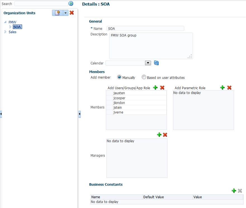Image resolution: width=246 pixels, height=208 pixels.
Task: Add a parametric role
Action: (x=223, y=88)
